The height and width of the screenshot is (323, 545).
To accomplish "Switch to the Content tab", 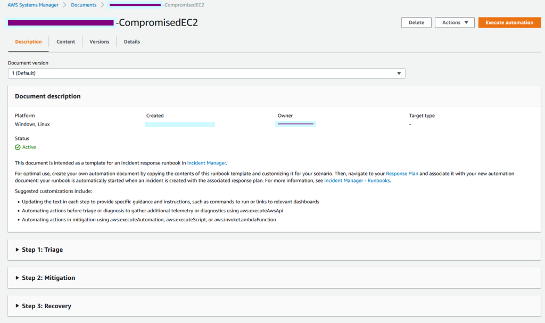I will [x=65, y=41].
